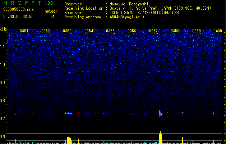Viewport: 226px width, 144px height.
Task: Click the 0353 time marker
Action: coord(67,31)
